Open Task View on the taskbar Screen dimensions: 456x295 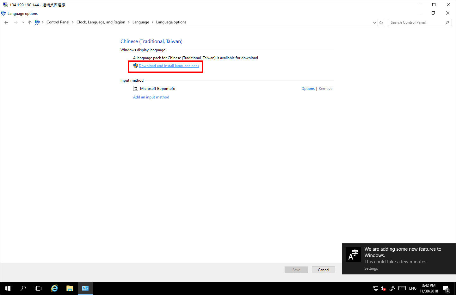tap(38, 288)
